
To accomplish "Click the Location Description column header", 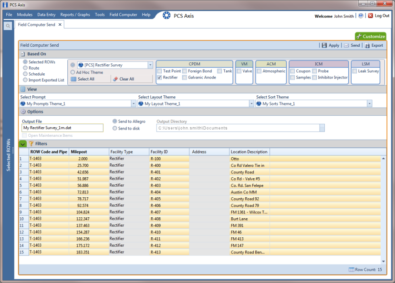I will coord(249,152).
